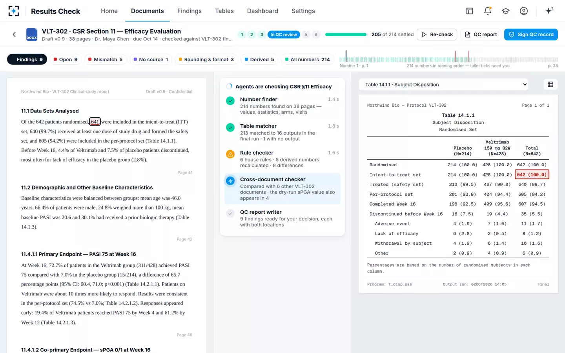
Task: Click the Number finder green check icon
Action: point(230,101)
